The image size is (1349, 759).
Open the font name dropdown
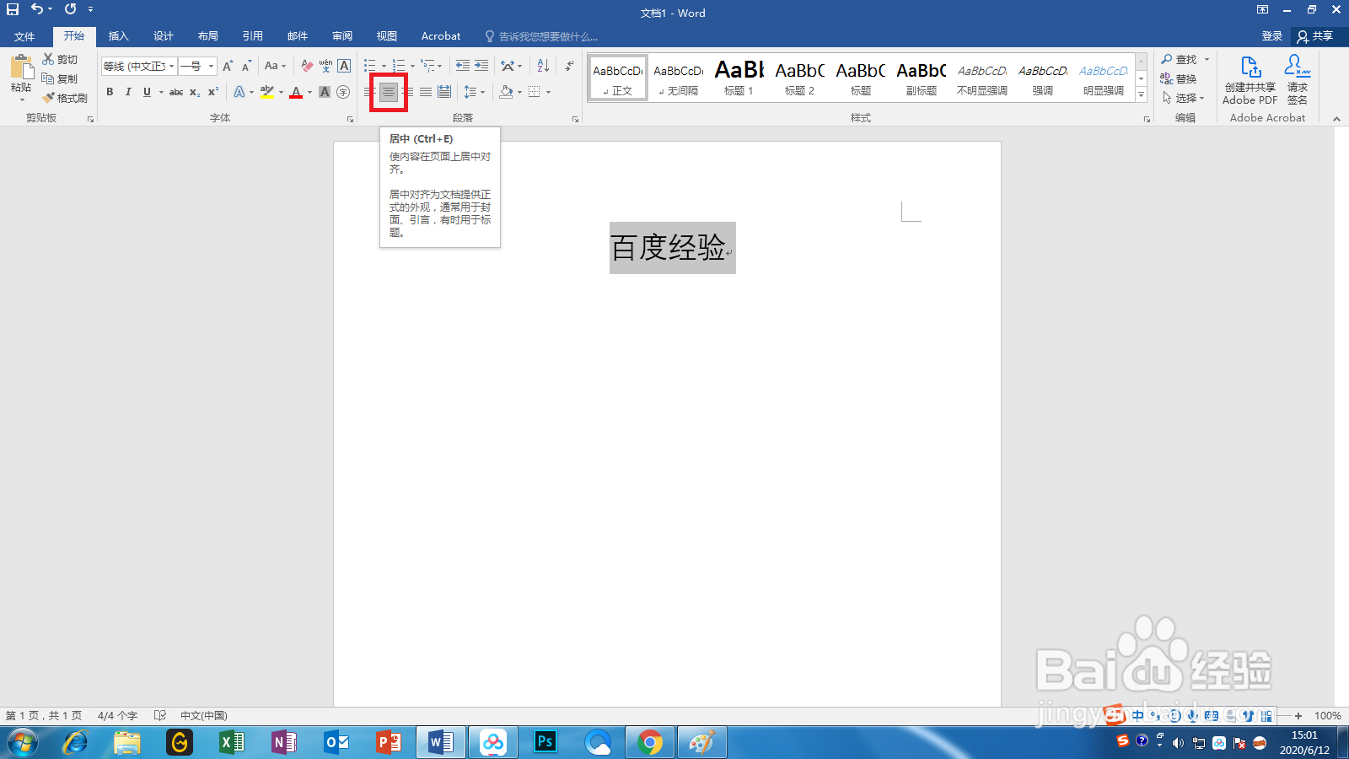point(172,66)
